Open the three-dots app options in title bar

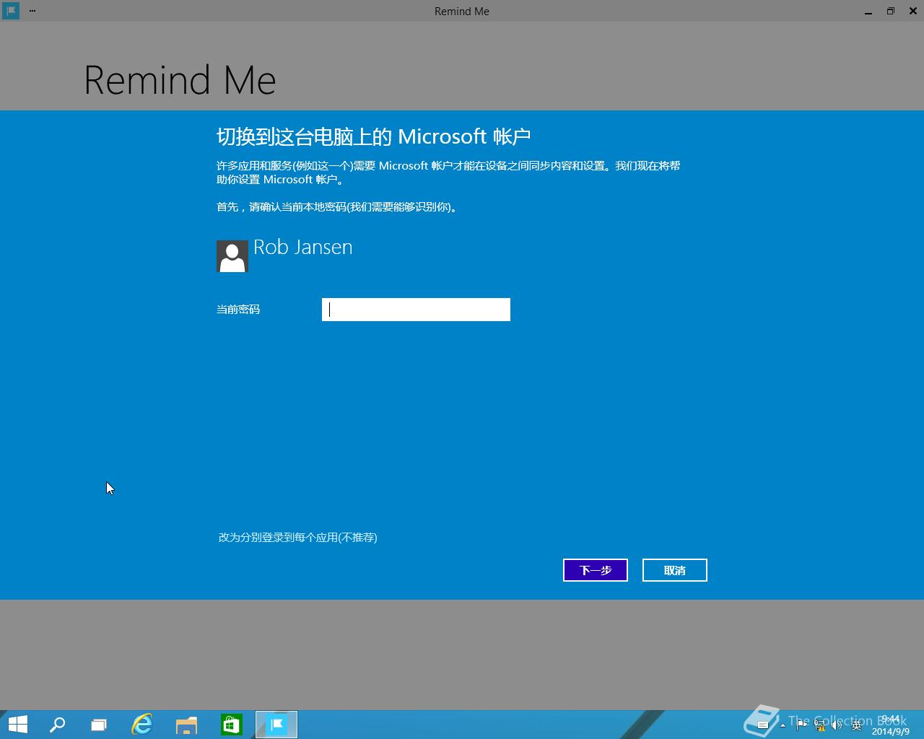click(32, 11)
